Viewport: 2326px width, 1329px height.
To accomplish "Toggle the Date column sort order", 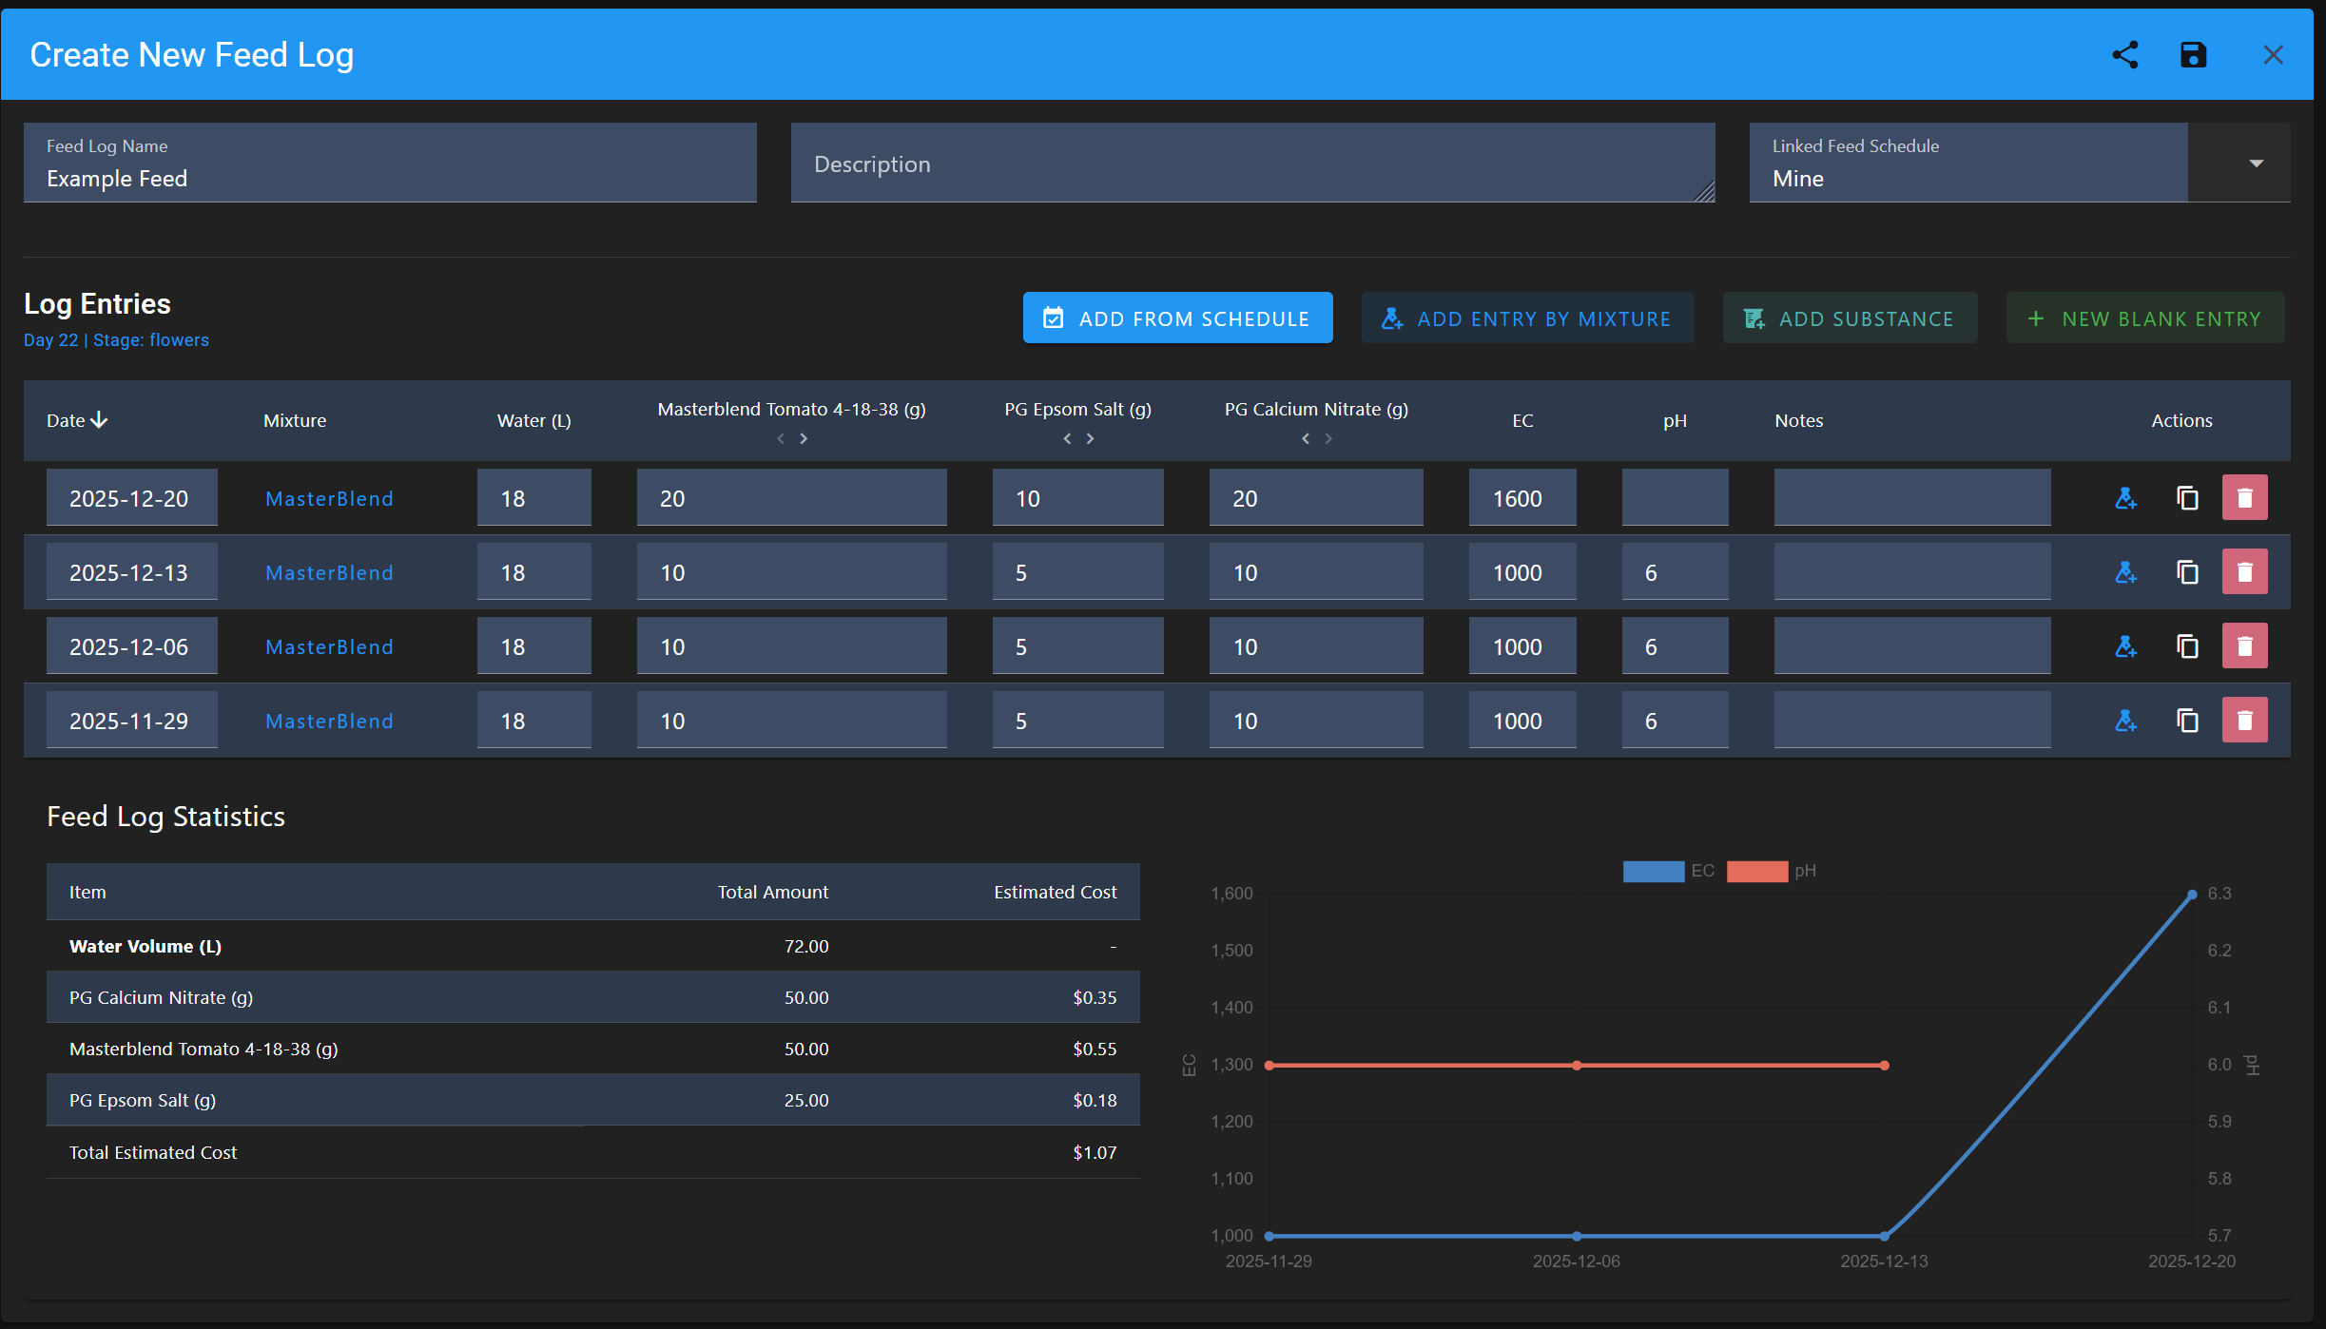I will point(75,419).
